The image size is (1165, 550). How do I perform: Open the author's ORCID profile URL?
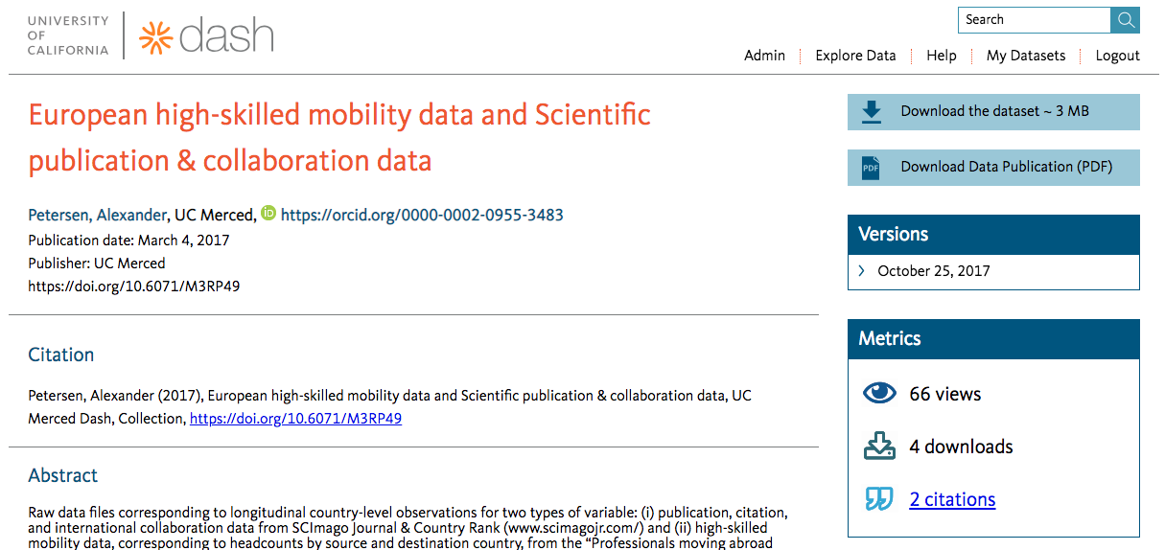point(422,215)
